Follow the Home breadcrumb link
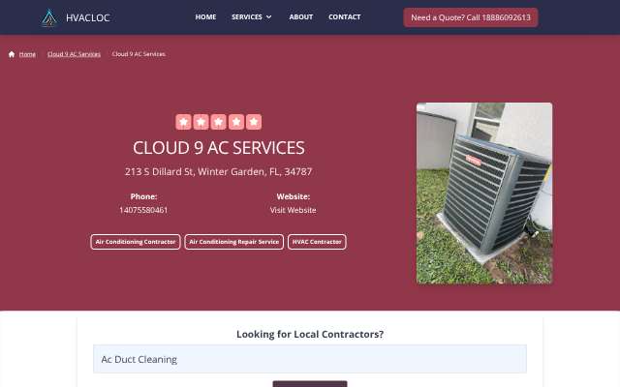 [x=27, y=54]
